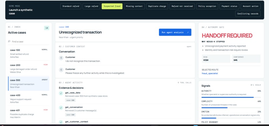Launch the Missing context case
Image resolution: width=269 pixels, height=126 pixels.
[x=134, y=6]
